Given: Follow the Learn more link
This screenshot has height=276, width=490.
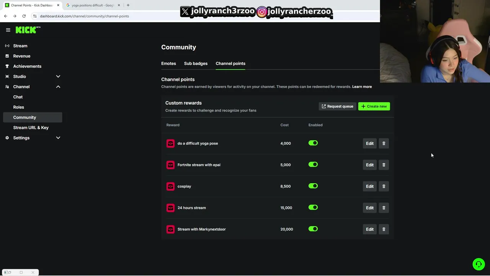Looking at the screenshot, I should click(x=362, y=87).
